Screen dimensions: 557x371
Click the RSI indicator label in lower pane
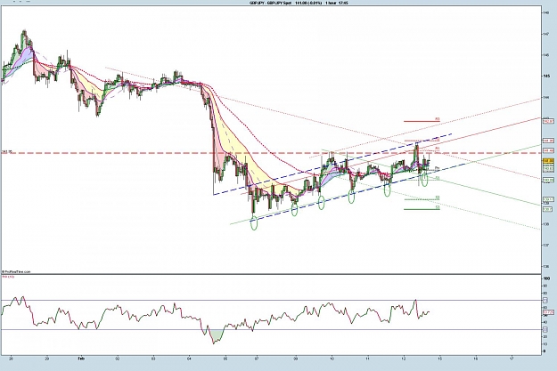pos(8,277)
